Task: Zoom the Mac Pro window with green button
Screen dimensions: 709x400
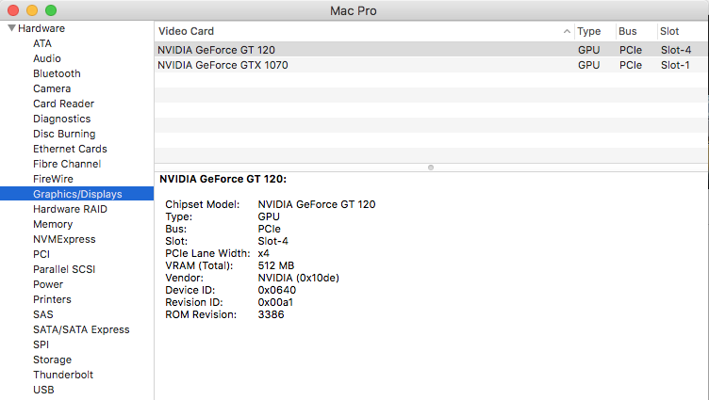Action: click(x=51, y=10)
